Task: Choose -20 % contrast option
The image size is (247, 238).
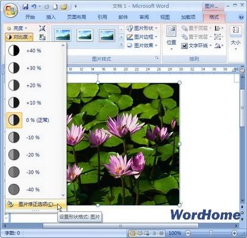Action: tap(34, 155)
